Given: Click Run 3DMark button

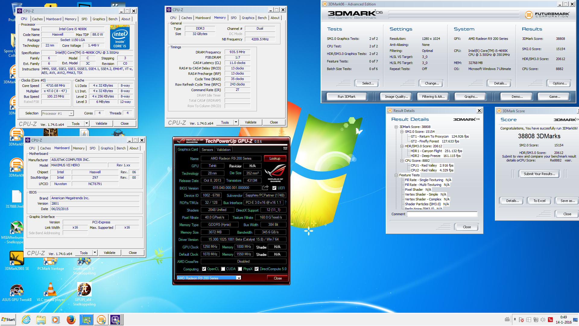Looking at the screenshot, I should click(x=346, y=97).
